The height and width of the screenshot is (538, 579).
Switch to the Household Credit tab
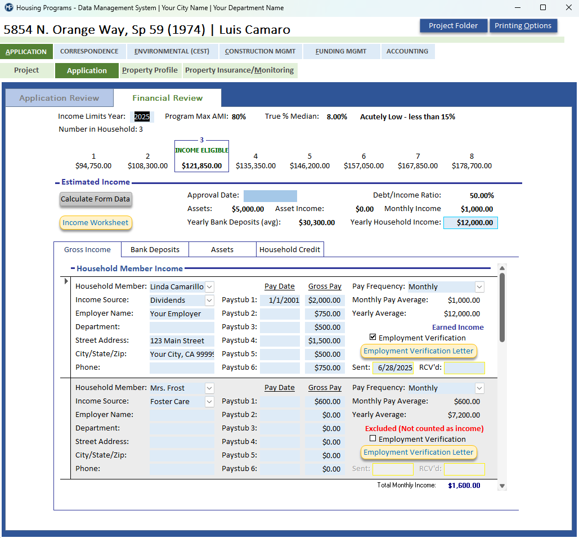click(290, 250)
